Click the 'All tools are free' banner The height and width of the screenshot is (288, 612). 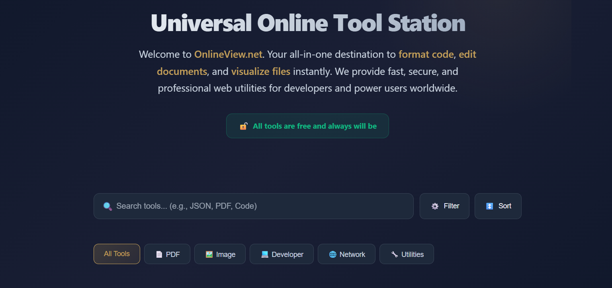[x=314, y=126]
